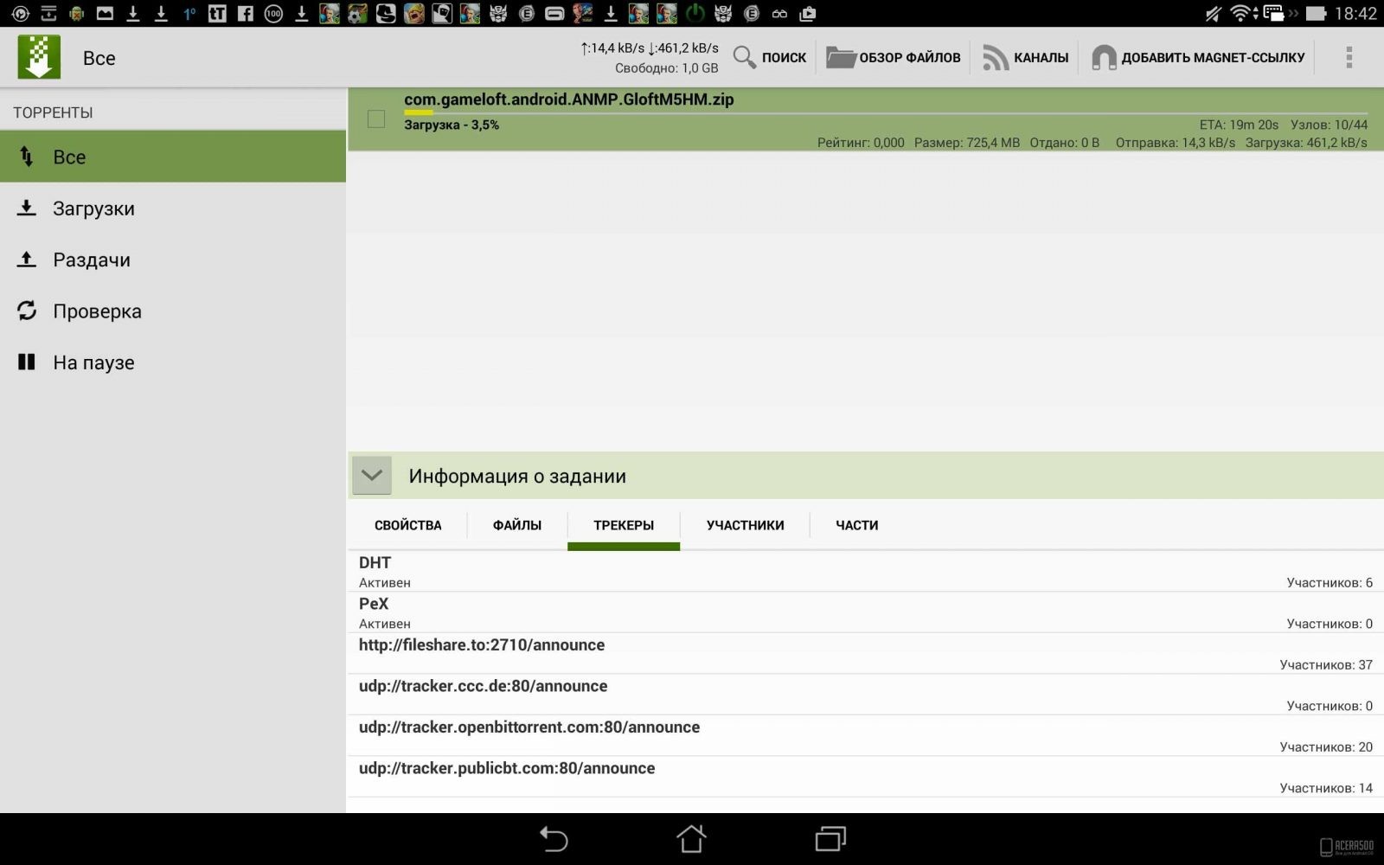Screen dimensions: 1384x865
Task: Tap the ТОРРЕНТЫ sidebar header
Action: [53, 112]
